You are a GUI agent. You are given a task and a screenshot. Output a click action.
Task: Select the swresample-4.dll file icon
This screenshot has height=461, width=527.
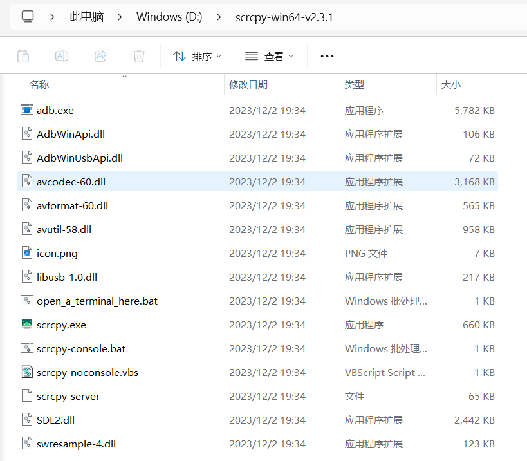27,444
